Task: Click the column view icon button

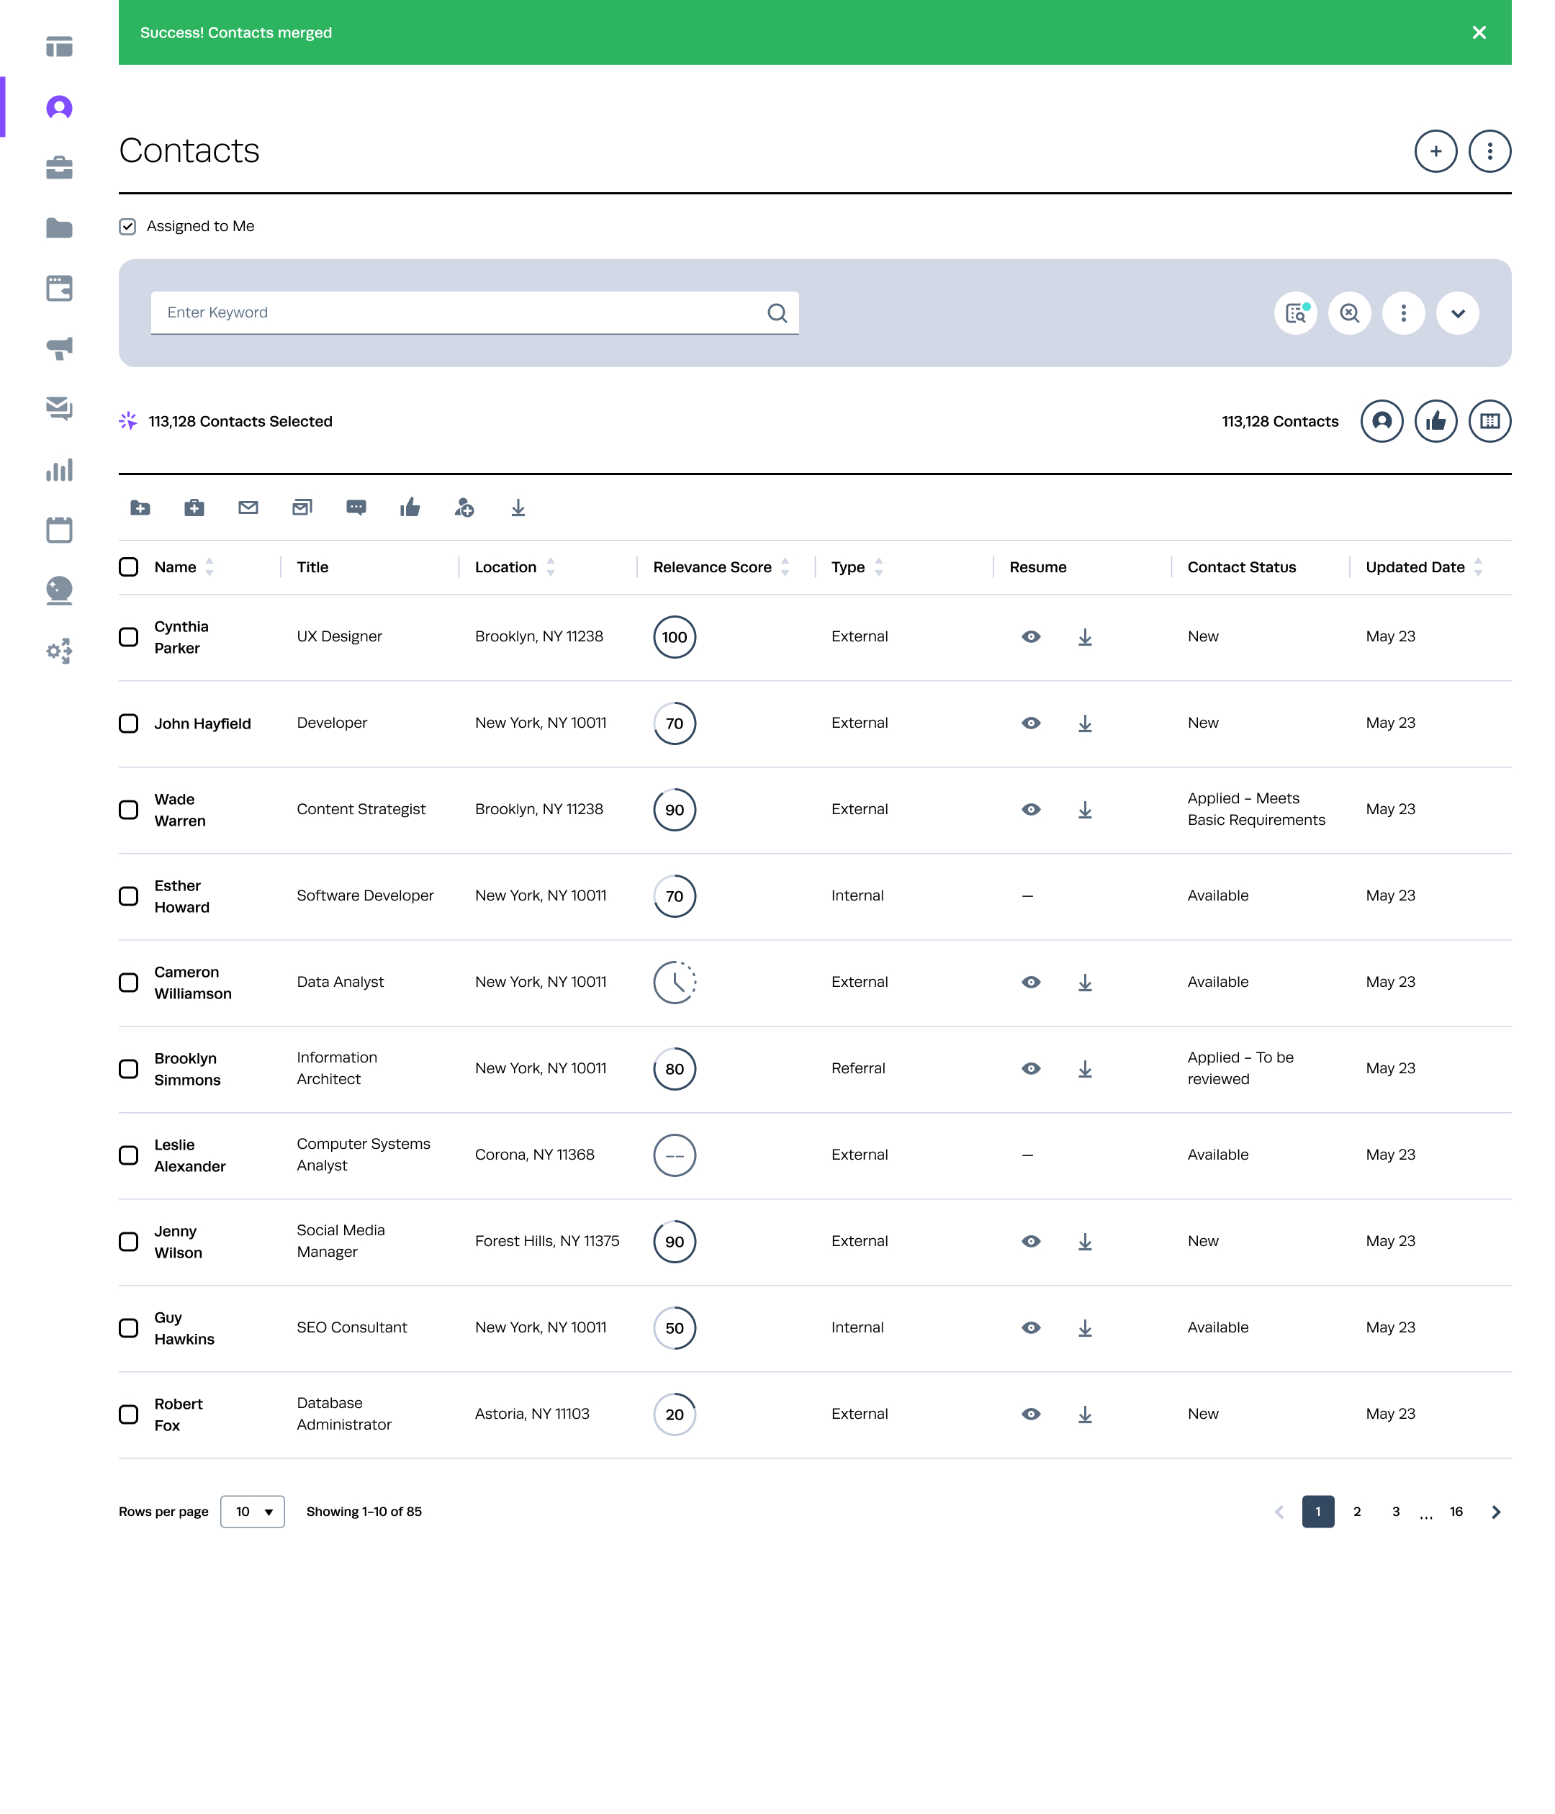Action: 1489,421
